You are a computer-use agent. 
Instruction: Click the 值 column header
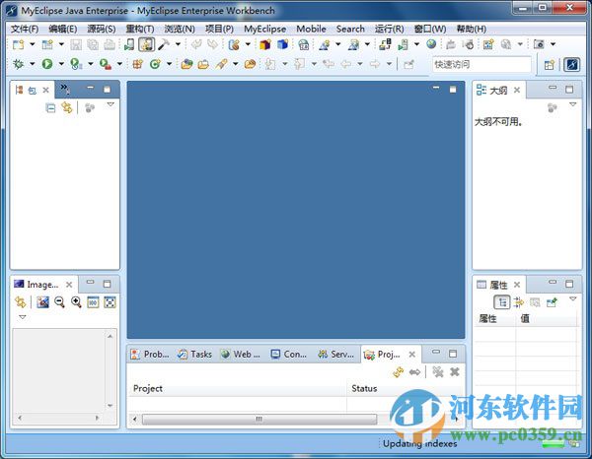click(x=546, y=319)
